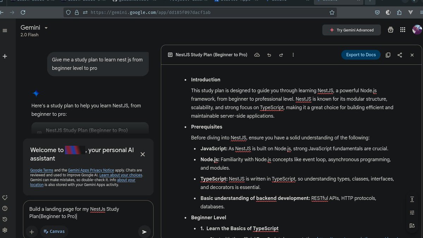The height and width of the screenshot is (238, 423).
Task: Click the suggest edits tool in canvas
Action: 412,226
